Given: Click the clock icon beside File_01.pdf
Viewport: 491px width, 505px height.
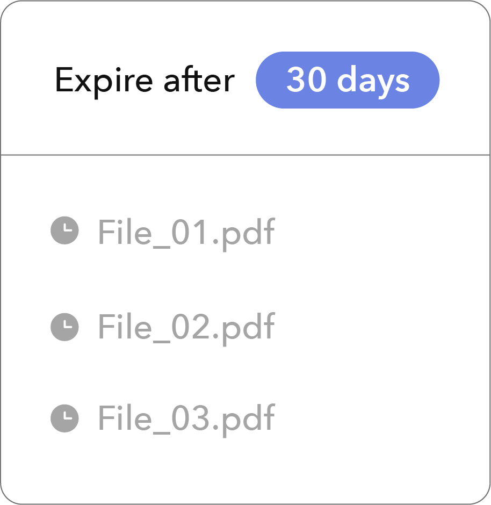Looking at the screenshot, I should (x=64, y=230).
